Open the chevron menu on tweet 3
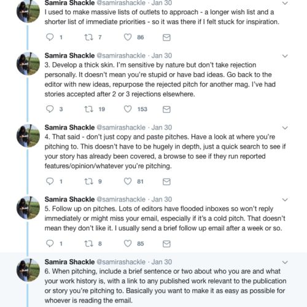The width and height of the screenshot is (307, 307). 285,56
